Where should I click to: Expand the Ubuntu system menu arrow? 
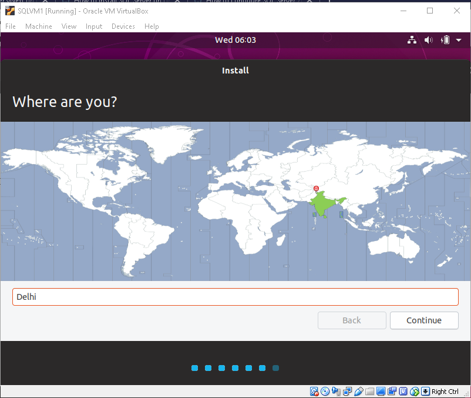coord(459,40)
